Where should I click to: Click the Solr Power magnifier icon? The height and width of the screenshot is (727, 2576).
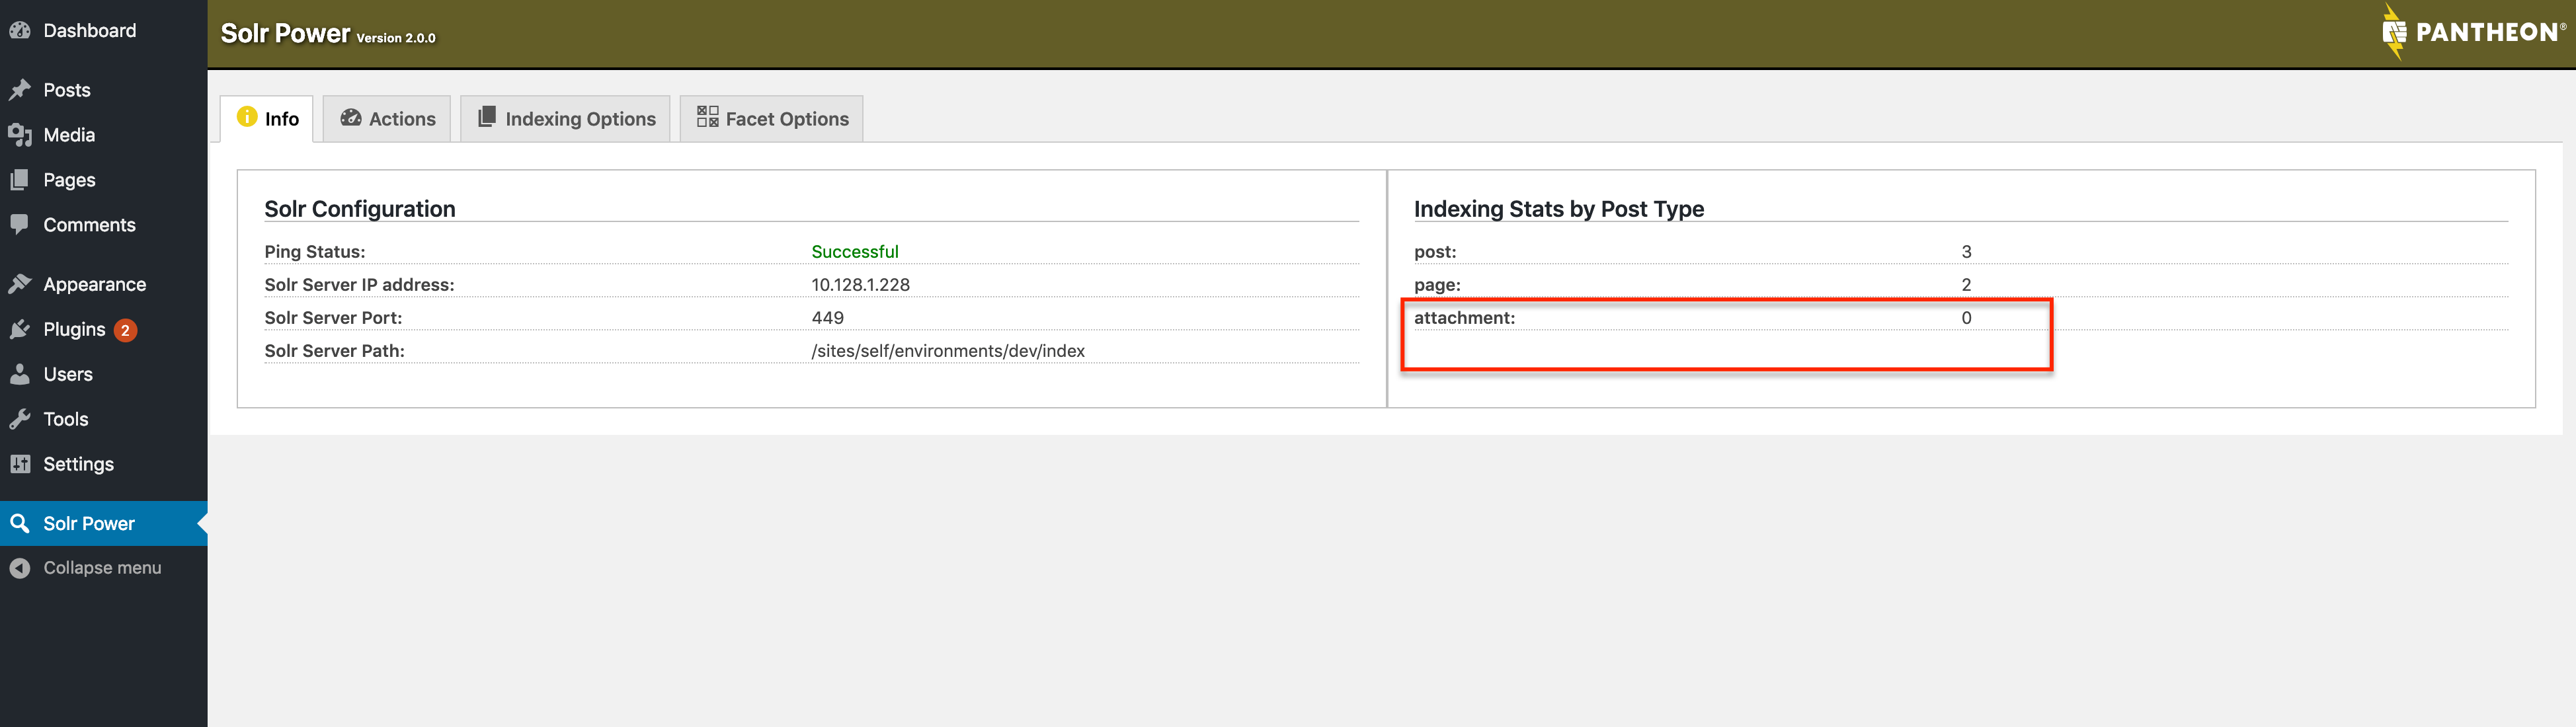[x=19, y=523]
